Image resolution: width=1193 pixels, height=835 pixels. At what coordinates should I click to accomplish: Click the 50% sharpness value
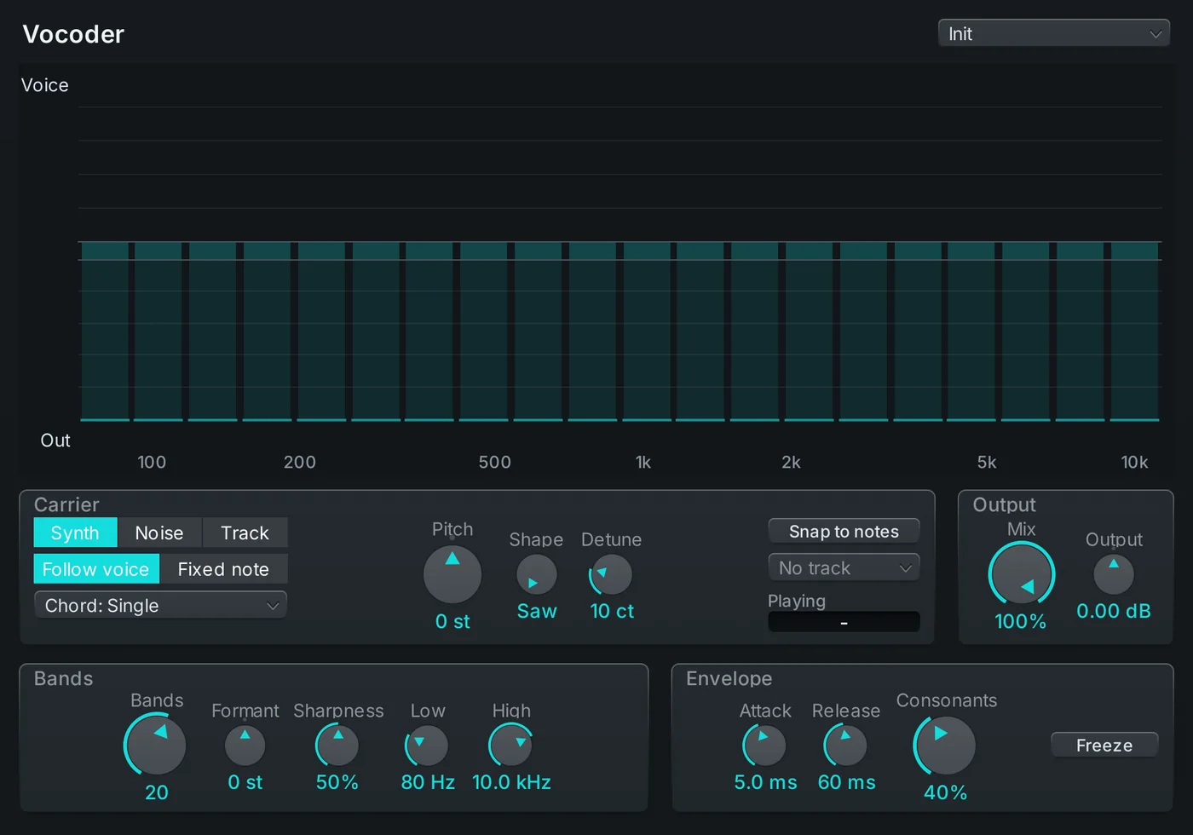coord(337,782)
